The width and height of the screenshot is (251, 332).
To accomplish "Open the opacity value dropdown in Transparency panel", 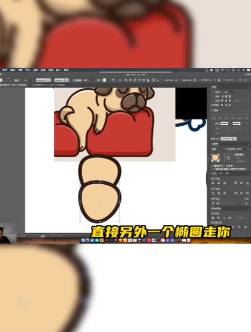I will tap(248, 149).
